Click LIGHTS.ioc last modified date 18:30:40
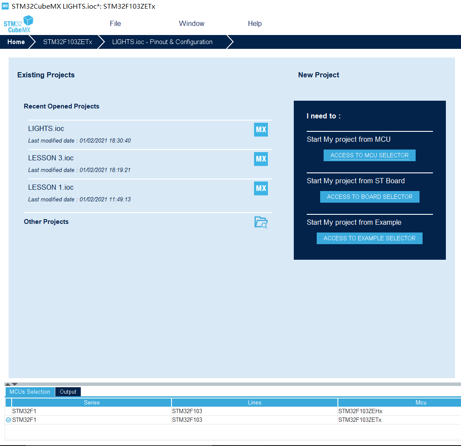The width and height of the screenshot is (461, 446). pyautogui.click(x=79, y=140)
